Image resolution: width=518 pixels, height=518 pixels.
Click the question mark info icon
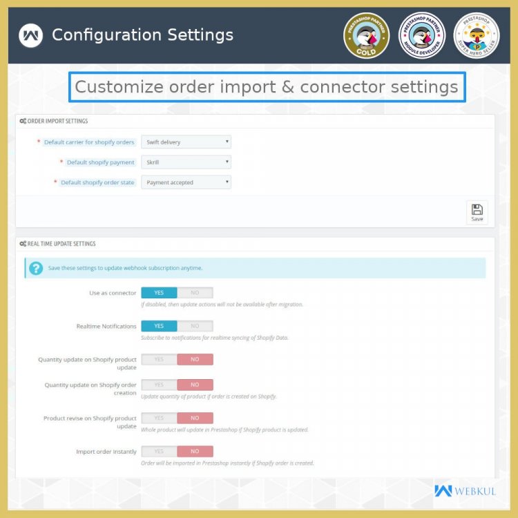pyautogui.click(x=36, y=268)
